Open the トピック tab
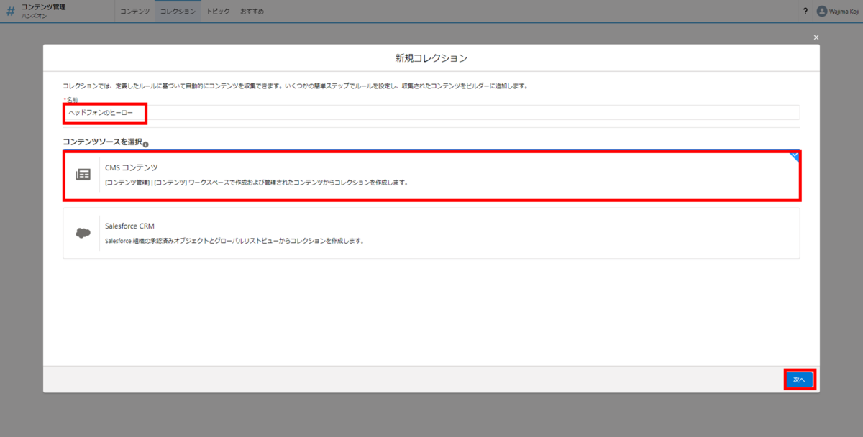Viewport: 863px width, 437px height. 218,11
